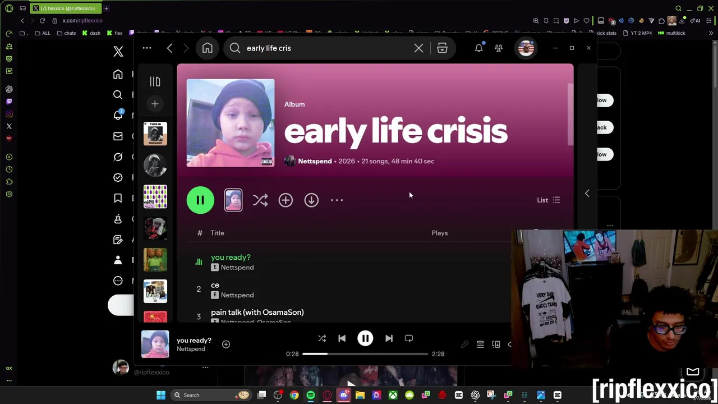Viewport: 718px width, 404px height.
Task: Open the Browse icon in the search bar
Action: click(442, 48)
